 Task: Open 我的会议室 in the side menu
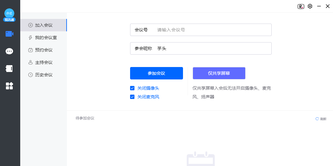[46, 38]
